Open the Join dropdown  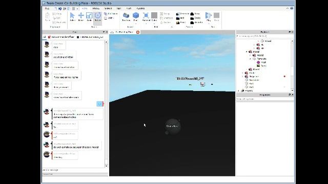109,18
